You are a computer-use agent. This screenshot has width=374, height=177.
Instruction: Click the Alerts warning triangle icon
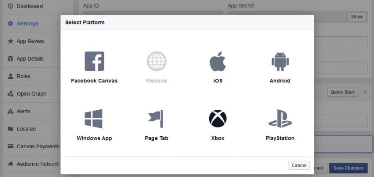coord(11,112)
